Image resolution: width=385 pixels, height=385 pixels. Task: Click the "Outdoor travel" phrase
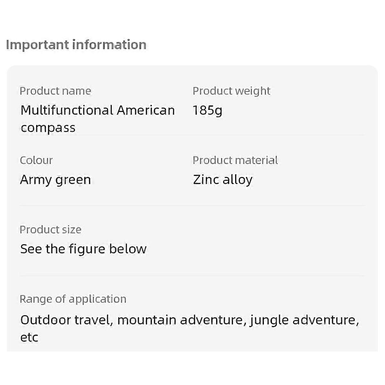click(x=66, y=320)
